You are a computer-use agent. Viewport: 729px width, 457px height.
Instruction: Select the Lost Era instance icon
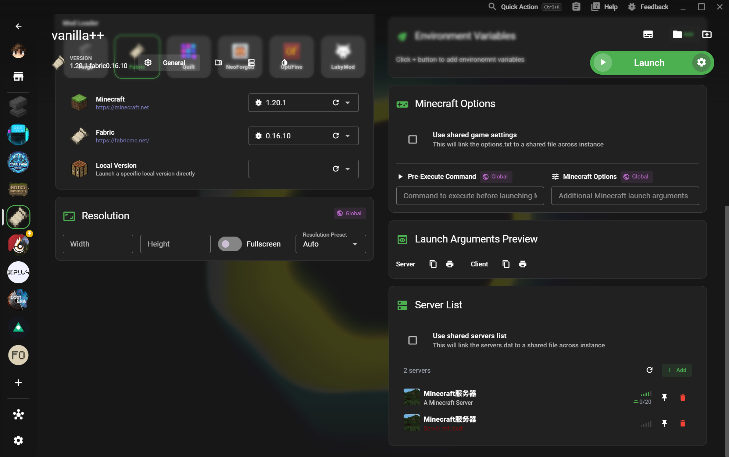(x=18, y=300)
